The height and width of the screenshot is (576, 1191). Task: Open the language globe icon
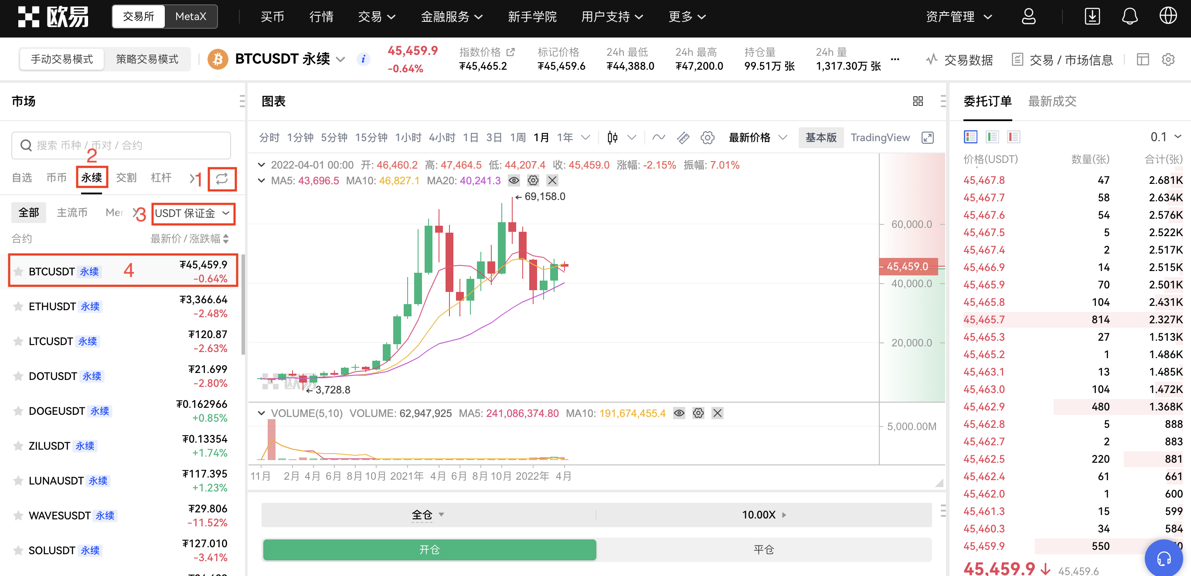tap(1168, 16)
